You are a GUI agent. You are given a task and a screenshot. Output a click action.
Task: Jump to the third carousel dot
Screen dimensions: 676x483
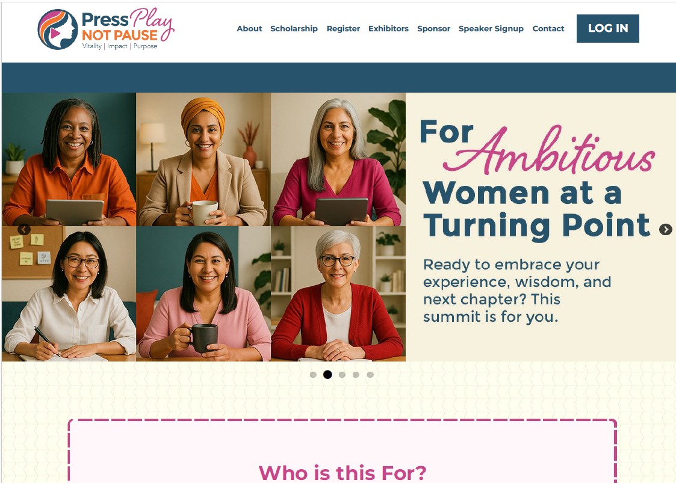pos(342,374)
